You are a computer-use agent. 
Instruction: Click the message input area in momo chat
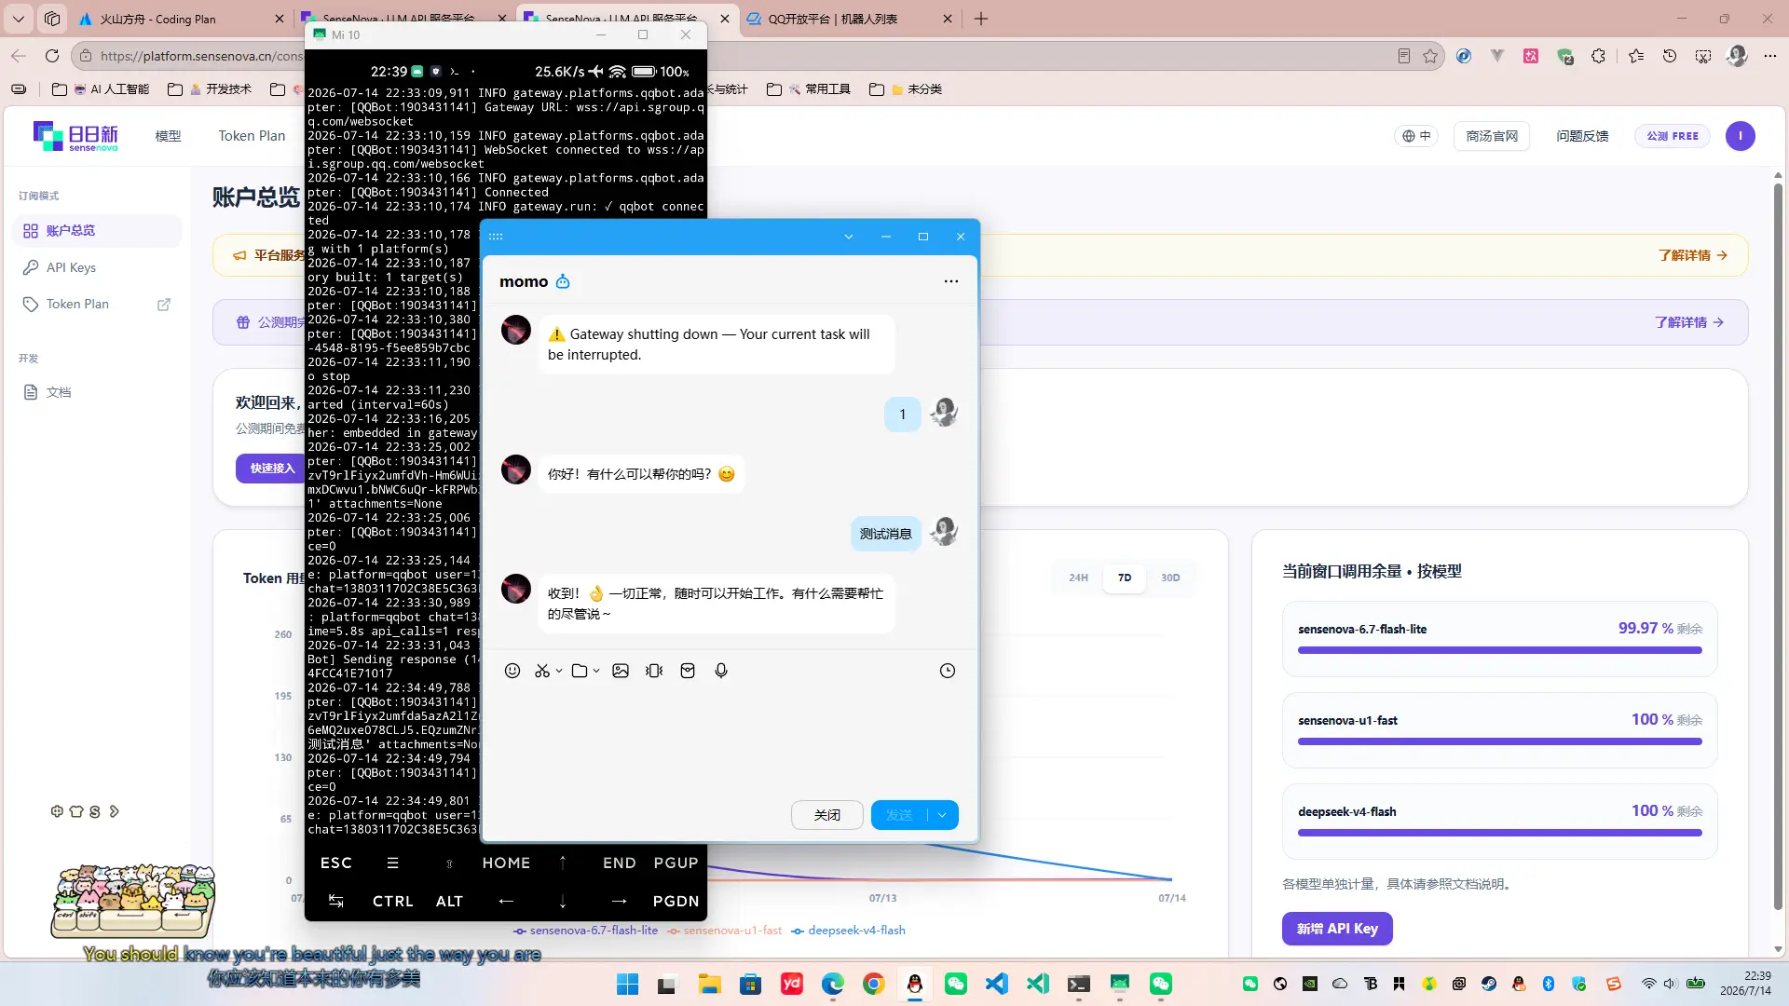(x=729, y=741)
